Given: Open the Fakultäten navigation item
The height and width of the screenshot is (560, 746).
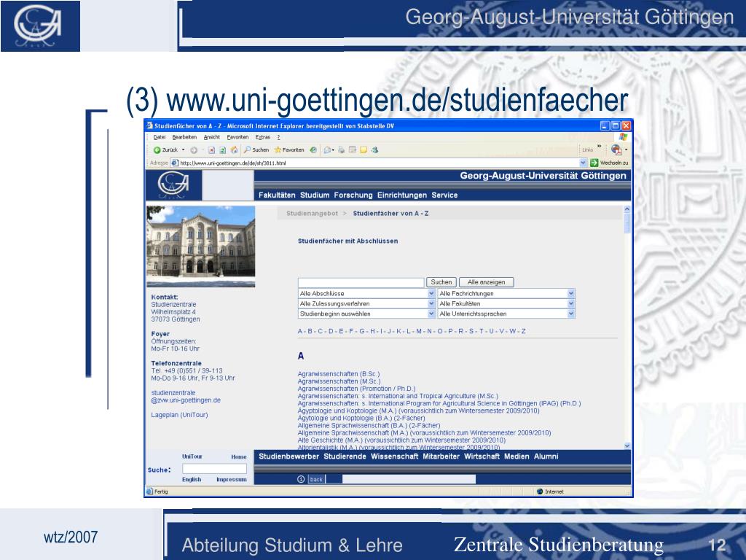Looking at the screenshot, I should tap(277, 195).
